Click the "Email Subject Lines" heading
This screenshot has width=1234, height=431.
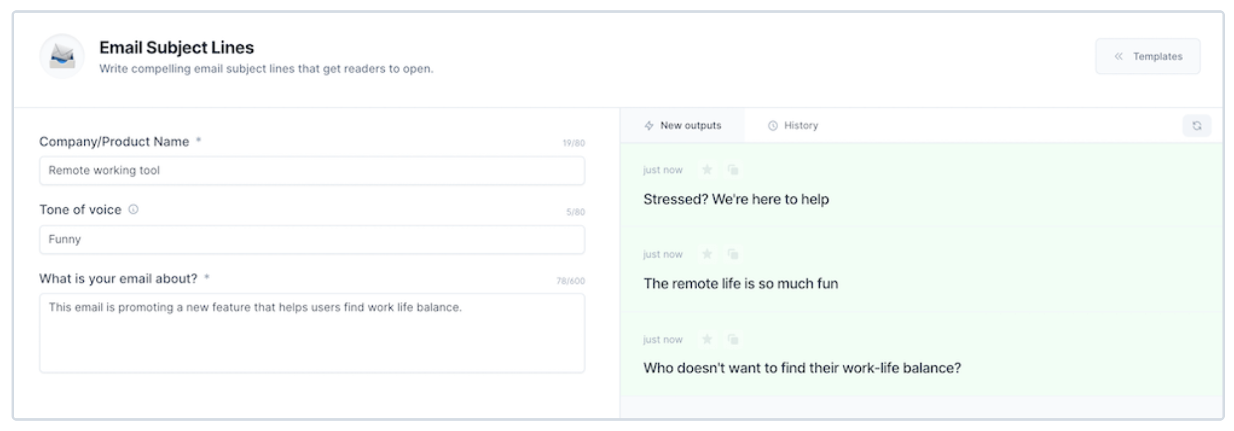[x=177, y=47]
